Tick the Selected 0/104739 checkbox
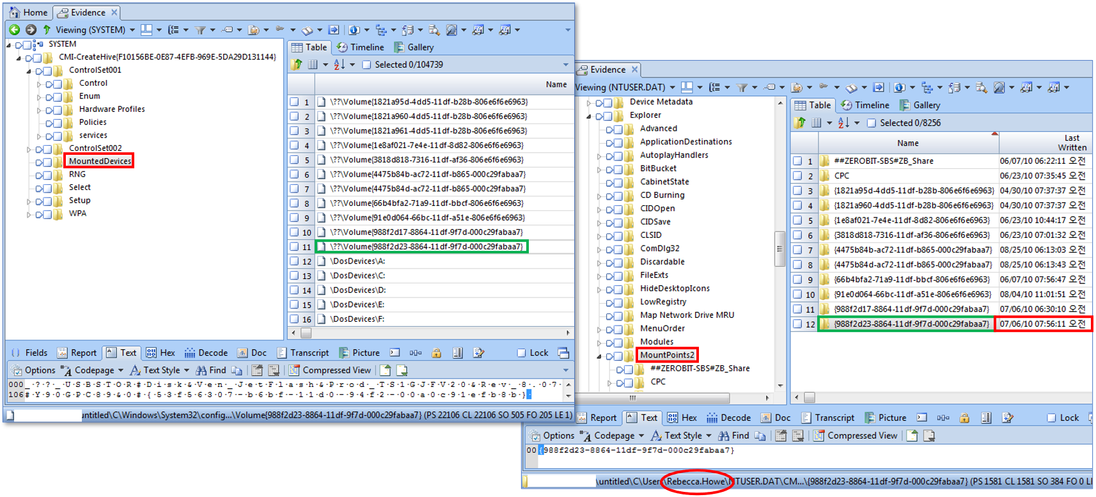The width and height of the screenshot is (1096, 497). (366, 65)
